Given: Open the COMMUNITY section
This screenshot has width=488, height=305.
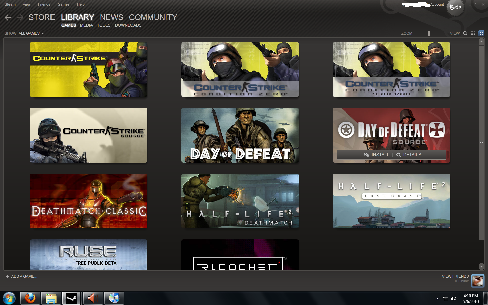Looking at the screenshot, I should (x=153, y=17).
